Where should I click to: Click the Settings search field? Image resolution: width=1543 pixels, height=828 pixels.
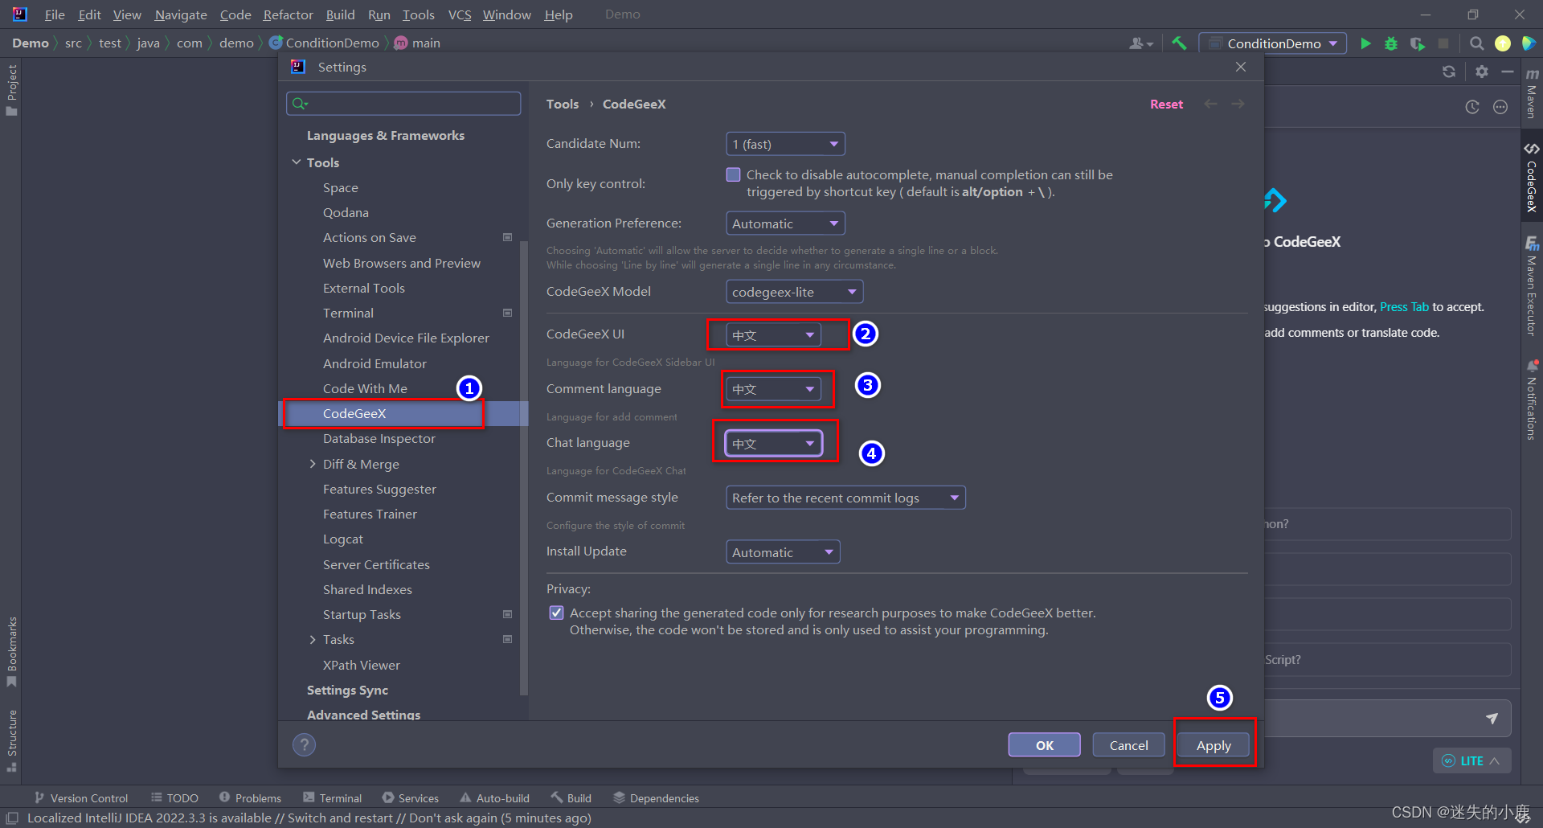(403, 103)
